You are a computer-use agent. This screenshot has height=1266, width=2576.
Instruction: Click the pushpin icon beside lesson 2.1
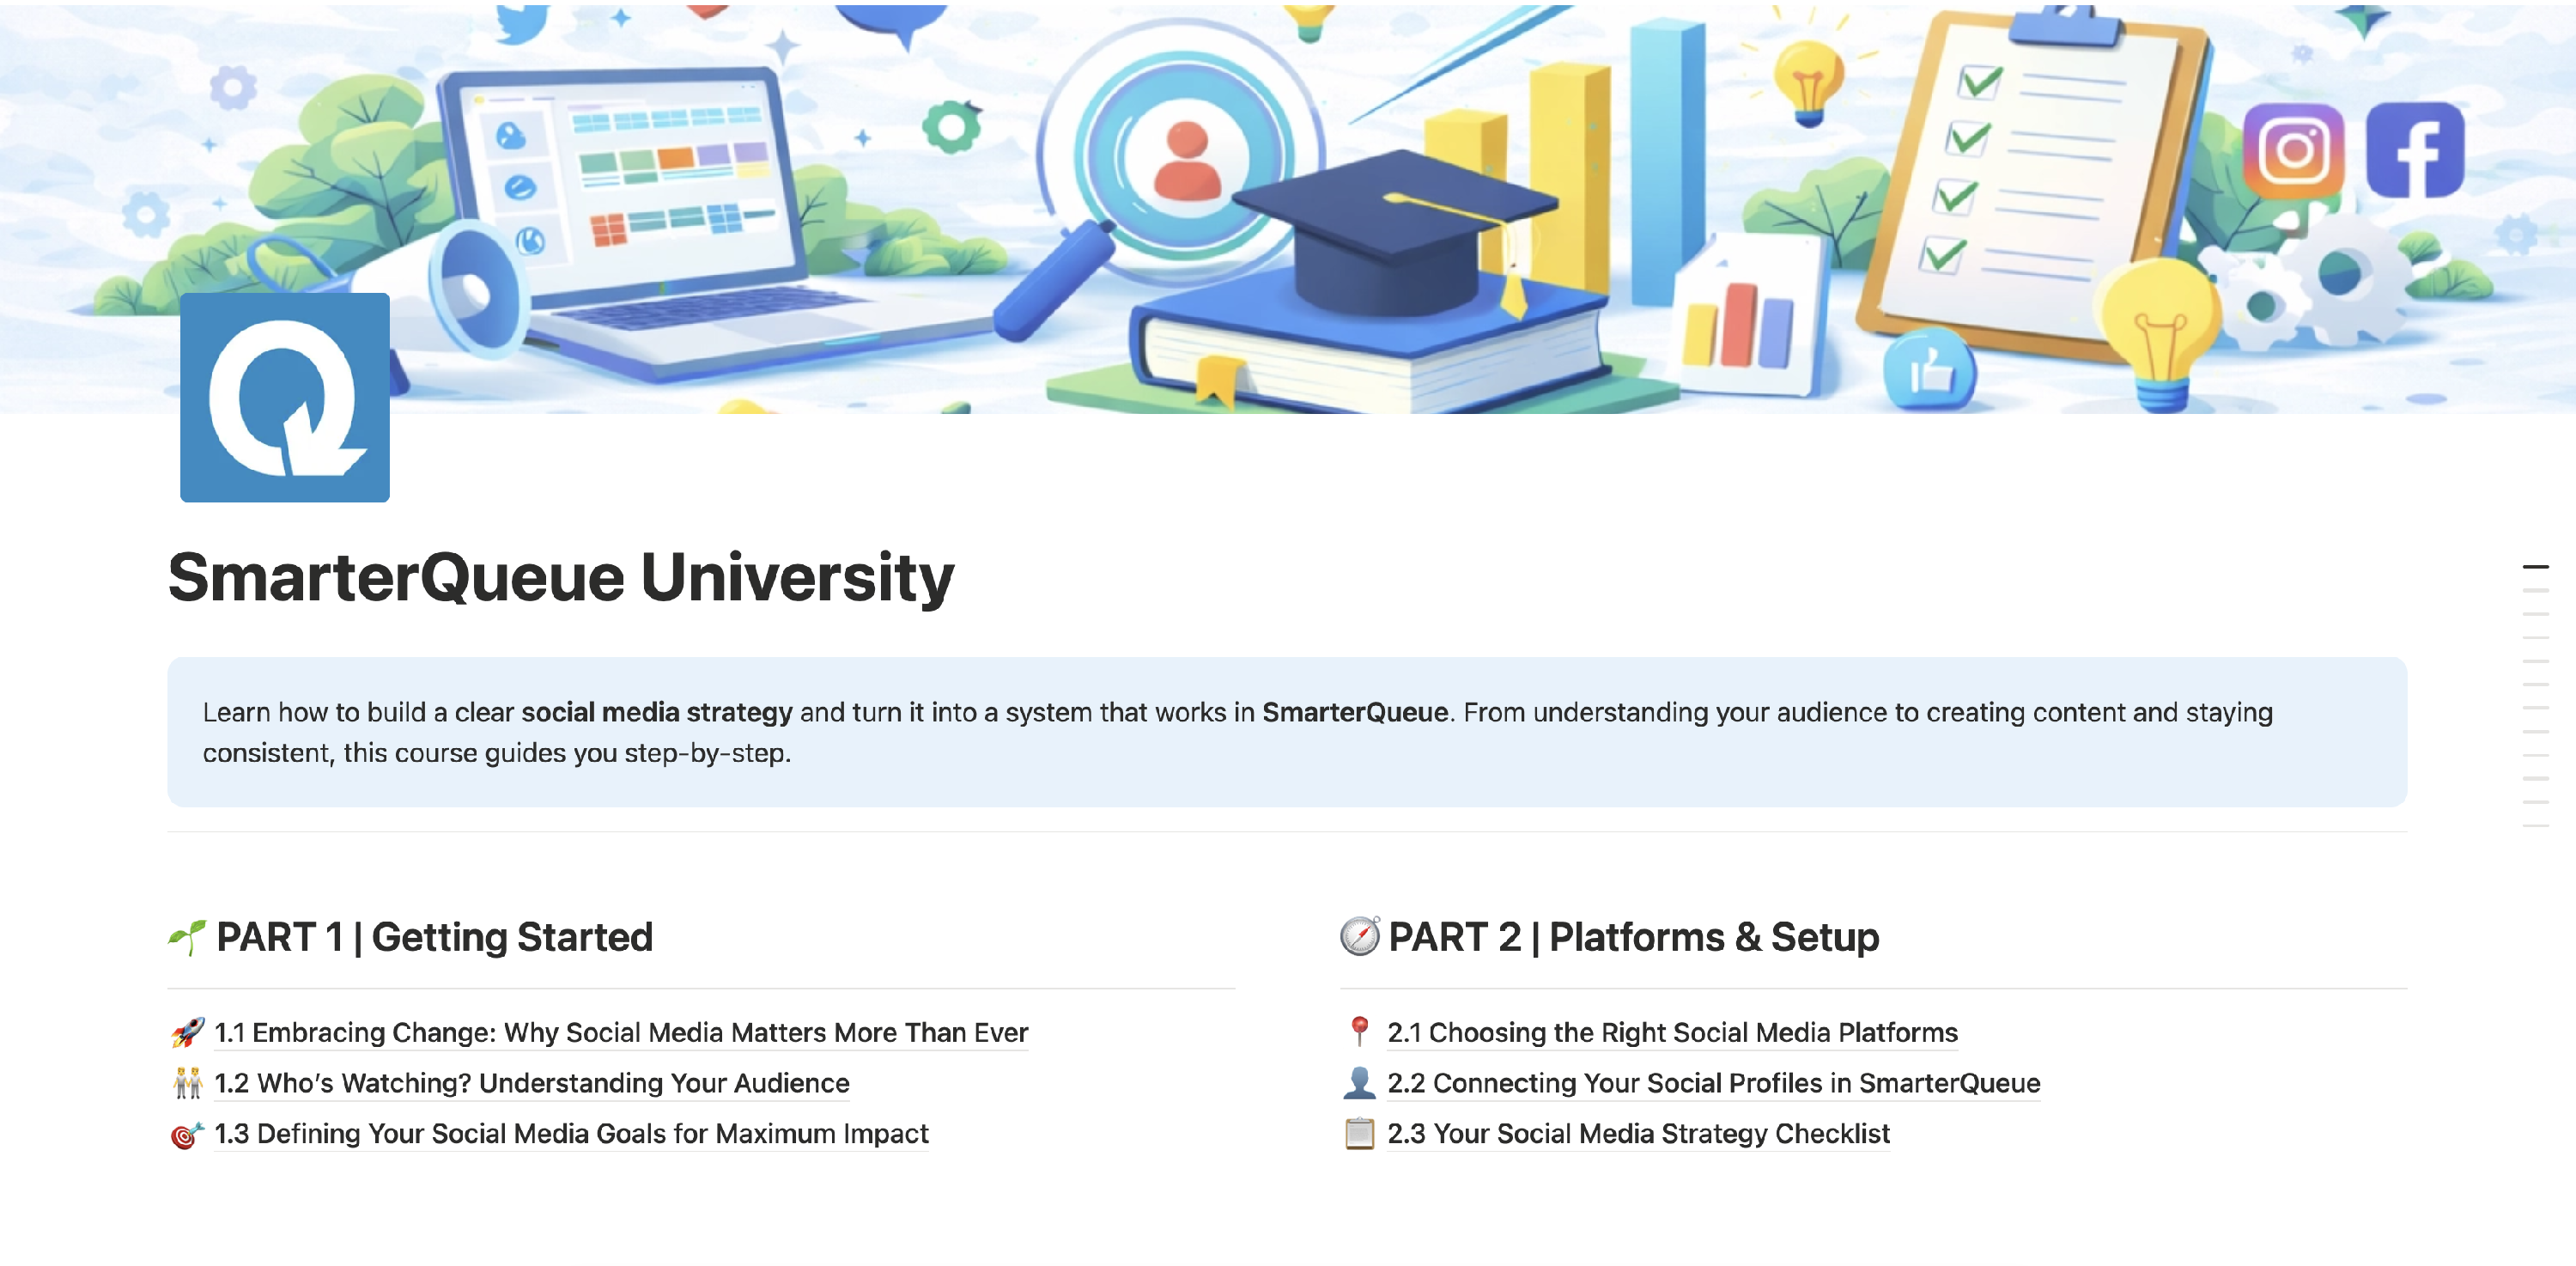tap(1359, 1032)
